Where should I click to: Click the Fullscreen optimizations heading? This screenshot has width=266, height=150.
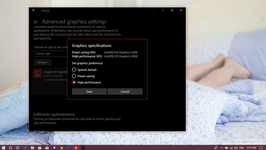(54, 114)
